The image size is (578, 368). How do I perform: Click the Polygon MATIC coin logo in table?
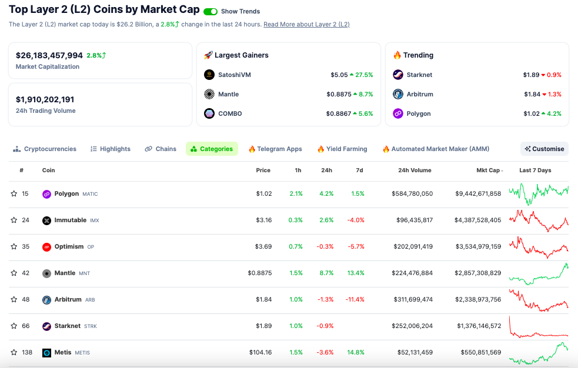(x=47, y=194)
